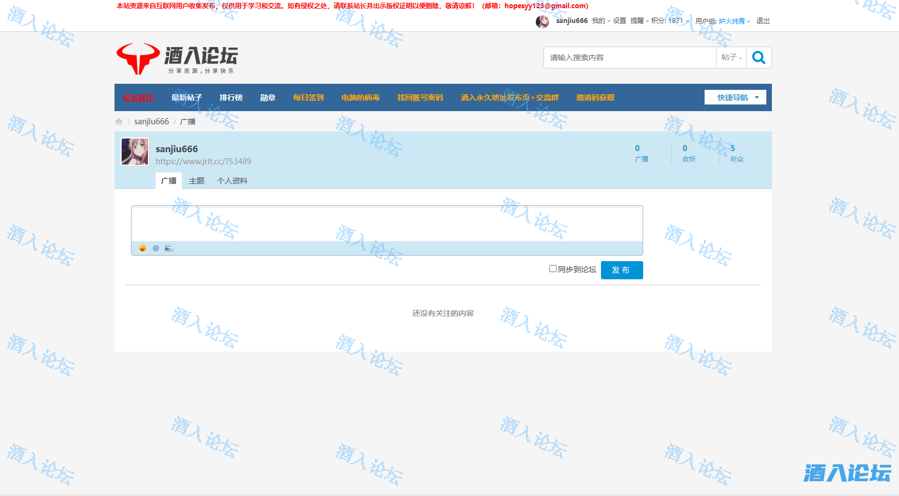The width and height of the screenshot is (899, 496).
Task: Switch to the 个人资料 tab
Action: click(232, 181)
